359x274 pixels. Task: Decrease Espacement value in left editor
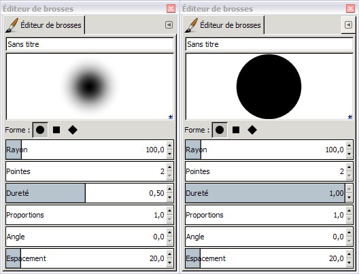coord(169,262)
